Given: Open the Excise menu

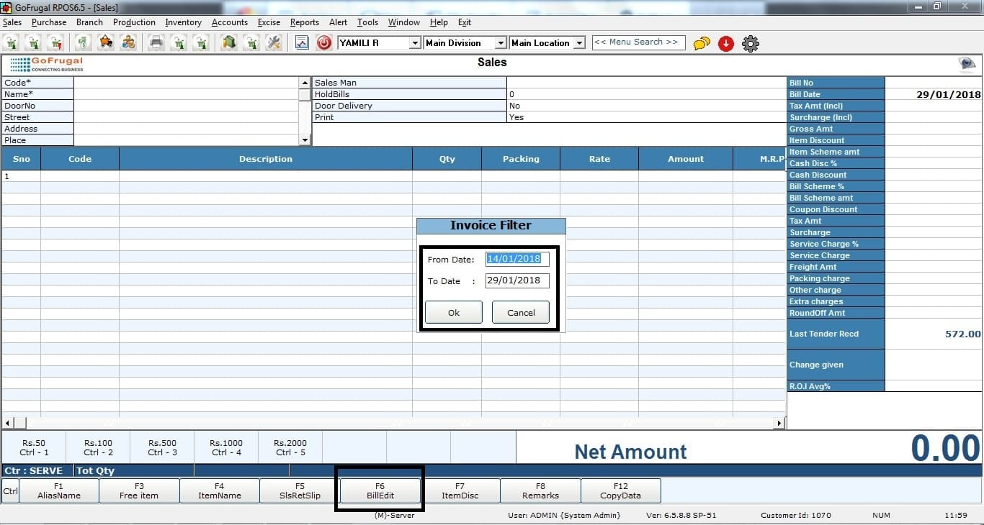Looking at the screenshot, I should pos(269,22).
